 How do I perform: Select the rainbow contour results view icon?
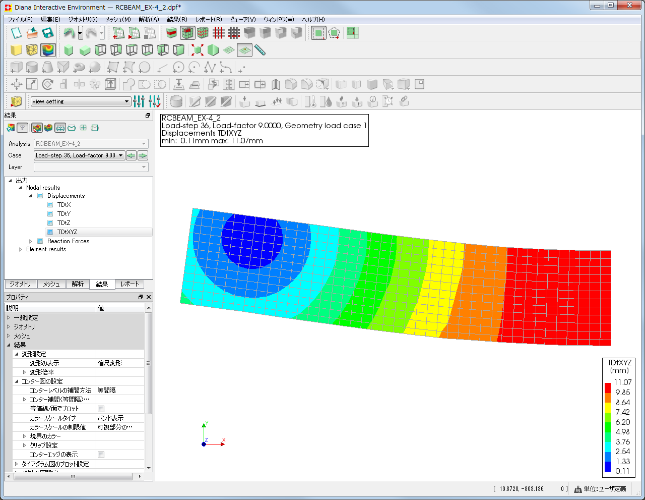(48, 50)
